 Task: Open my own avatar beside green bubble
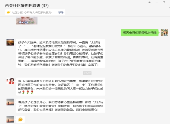coord(164,32)
